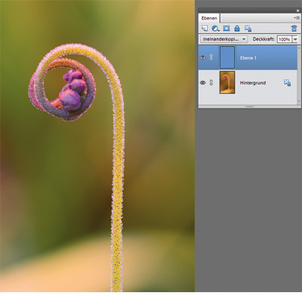This screenshot has height=302, width=302.
Task: Click the lock all pixels padlock icon
Action: point(237,28)
